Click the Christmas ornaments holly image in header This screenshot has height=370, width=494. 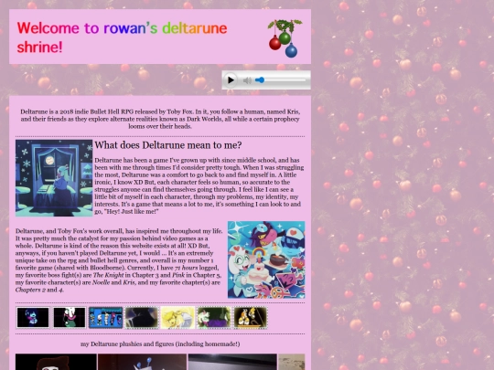point(285,38)
